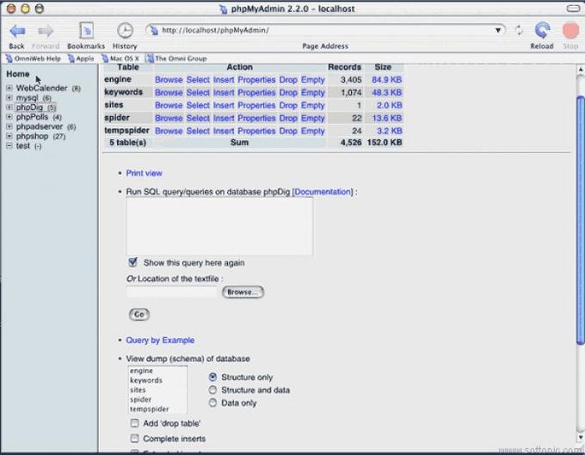Browse the engine table

click(169, 80)
